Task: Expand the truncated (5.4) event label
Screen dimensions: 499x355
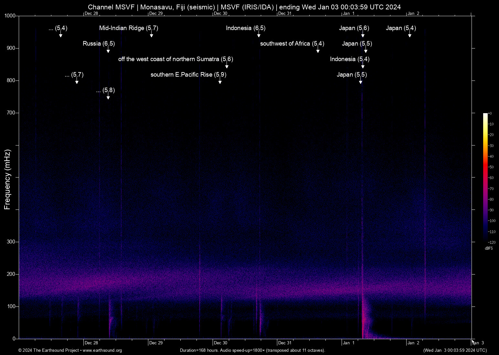Action: click(x=58, y=28)
